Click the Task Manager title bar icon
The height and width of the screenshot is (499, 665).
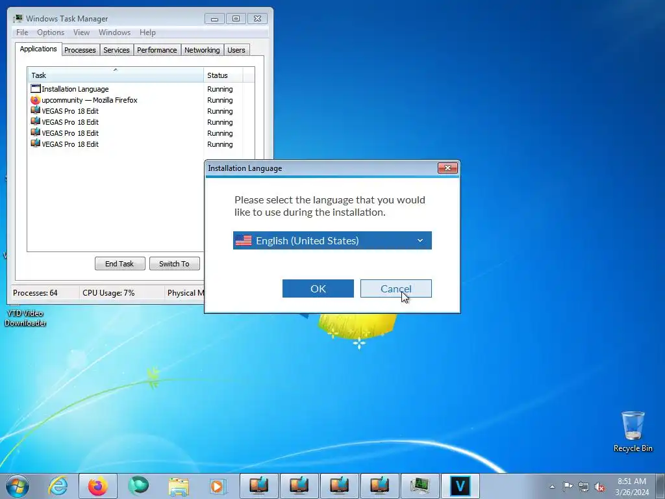pos(18,18)
